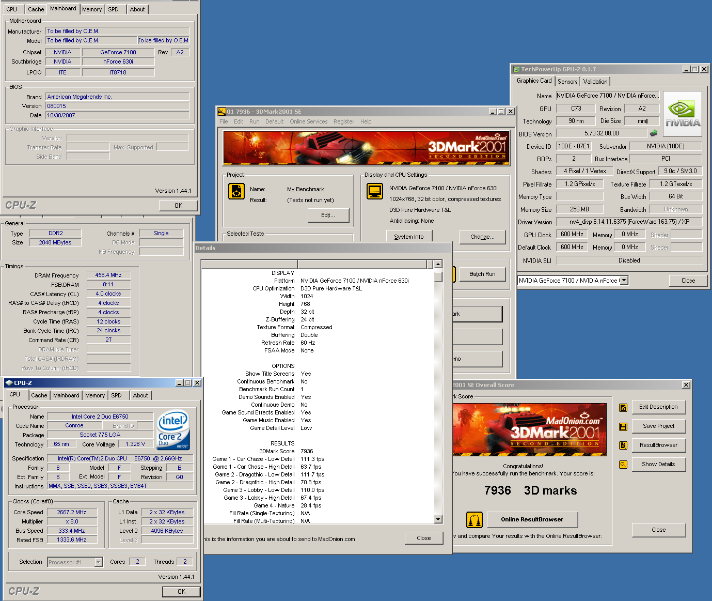Click Details list scrollbar up arrow
Screen dimensions: 712x601
pos(438,264)
